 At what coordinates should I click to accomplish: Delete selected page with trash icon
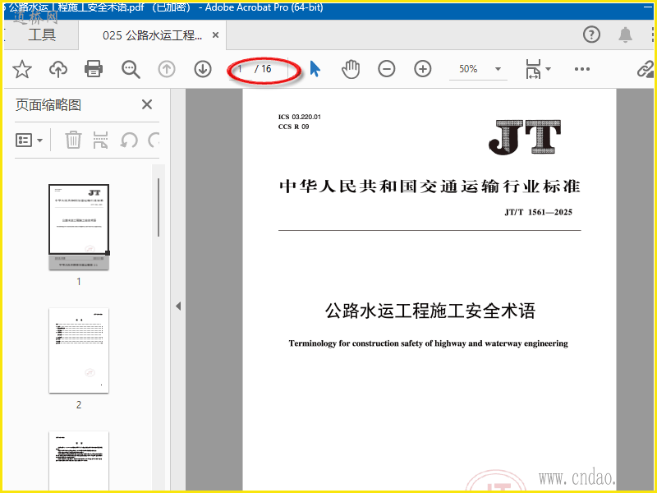(x=73, y=140)
